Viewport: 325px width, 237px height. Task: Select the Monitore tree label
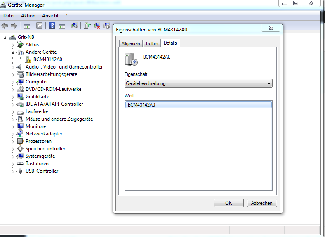[x=35, y=126]
